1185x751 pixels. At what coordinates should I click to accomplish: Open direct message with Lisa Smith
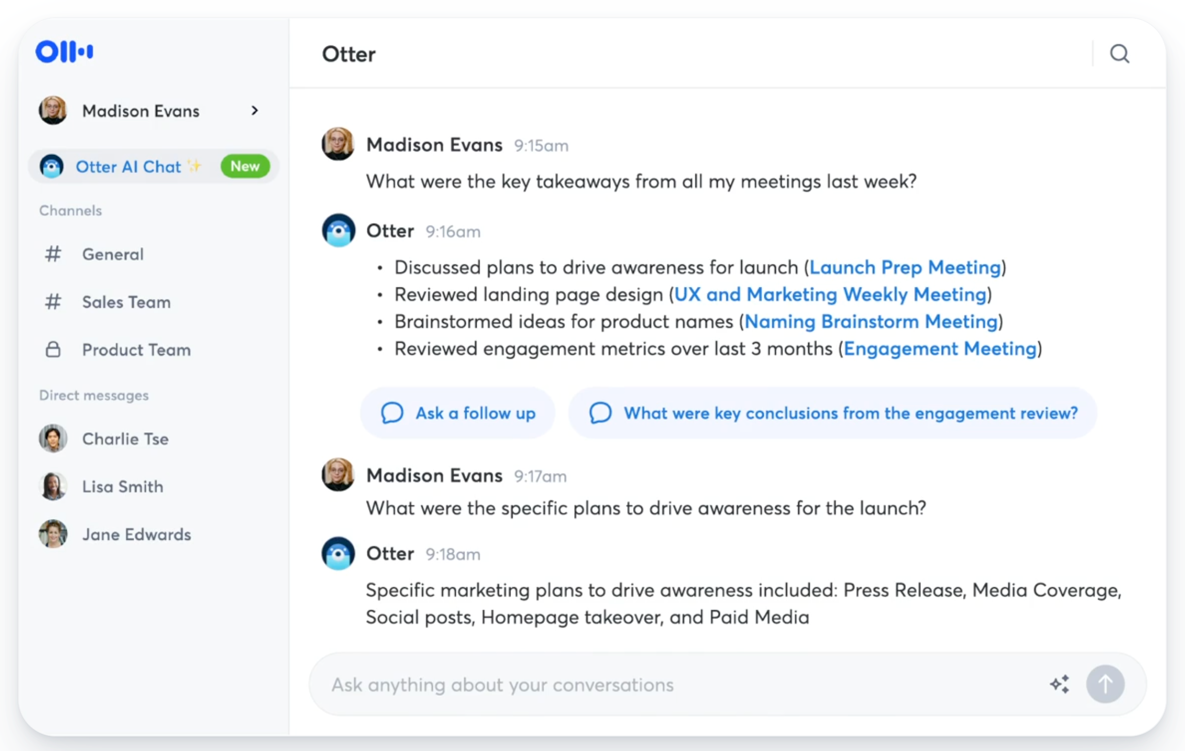coord(122,487)
